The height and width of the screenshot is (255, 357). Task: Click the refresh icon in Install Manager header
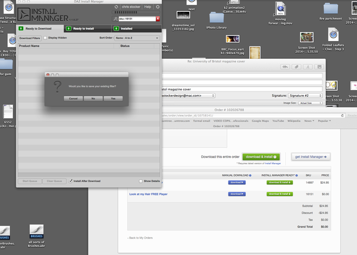[117, 7]
